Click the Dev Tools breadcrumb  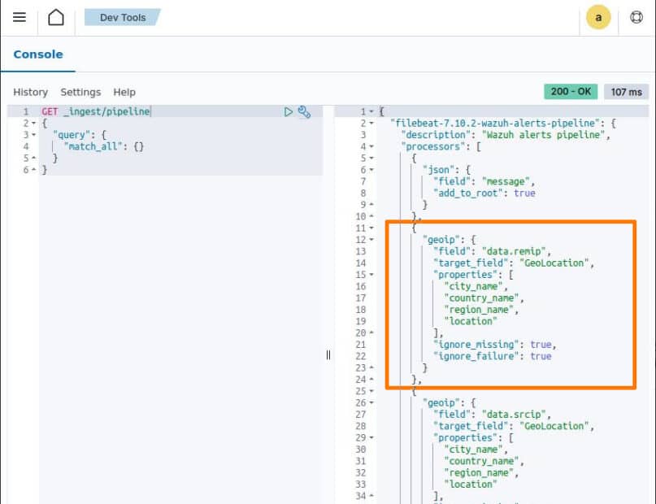122,18
